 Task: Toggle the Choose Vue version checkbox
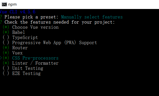(x=6, y=27)
